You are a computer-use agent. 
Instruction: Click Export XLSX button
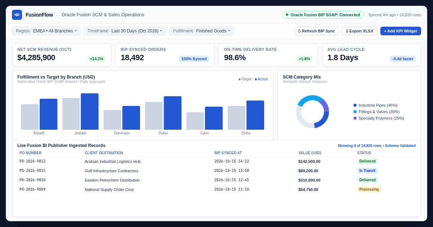coord(359,31)
